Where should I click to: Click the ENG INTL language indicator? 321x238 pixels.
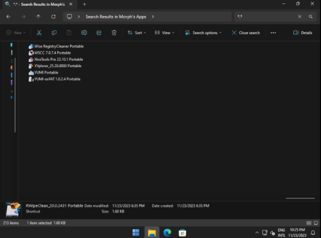281,233
